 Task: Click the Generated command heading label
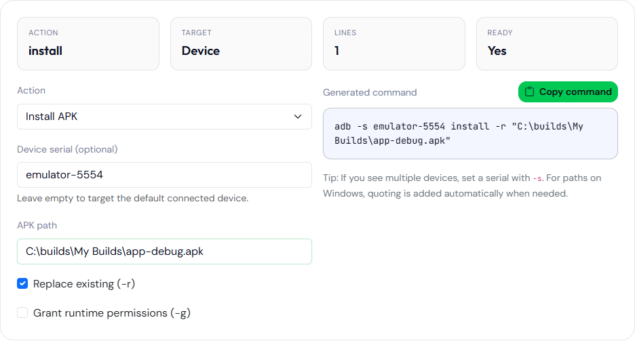click(x=370, y=93)
